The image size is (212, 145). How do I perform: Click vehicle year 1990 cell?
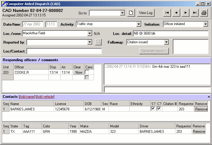(74, 132)
